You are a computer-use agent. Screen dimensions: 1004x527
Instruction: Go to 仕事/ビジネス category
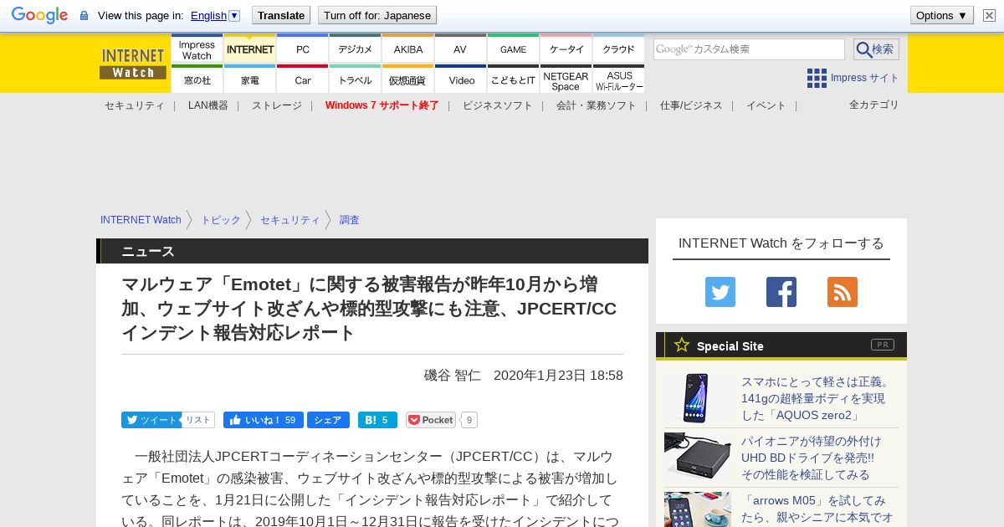pyautogui.click(x=691, y=105)
